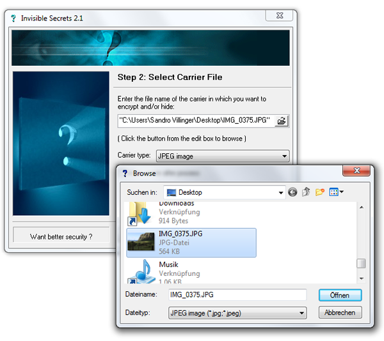Open the Carrier type dropdown
The width and height of the screenshot is (384, 341).
point(223,156)
